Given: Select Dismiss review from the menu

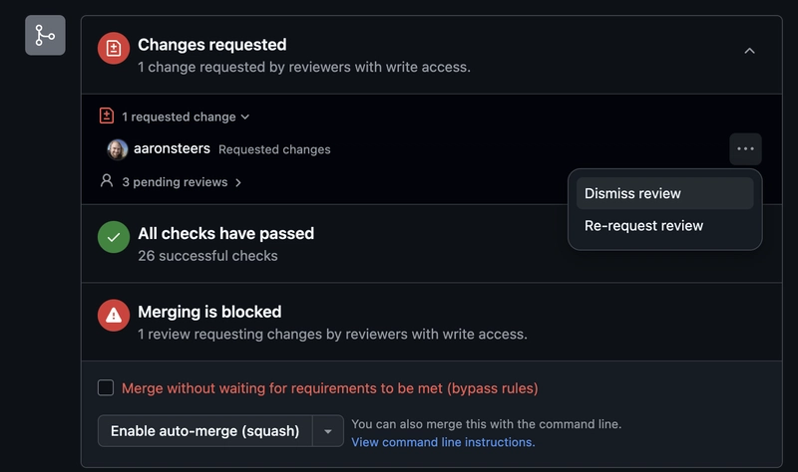Looking at the screenshot, I should pyautogui.click(x=664, y=193).
